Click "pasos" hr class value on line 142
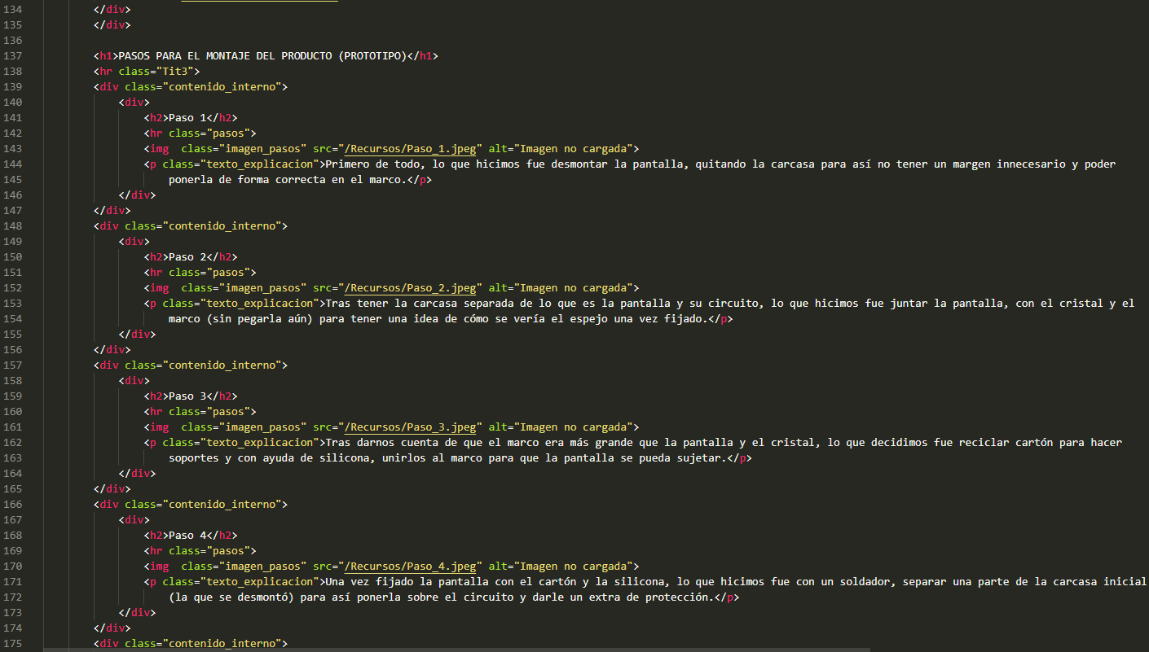Viewport: 1149px width, 652px height. [228, 133]
